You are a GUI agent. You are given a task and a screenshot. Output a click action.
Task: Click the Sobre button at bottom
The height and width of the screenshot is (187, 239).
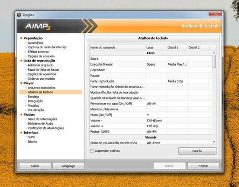pyautogui.click(x=35, y=166)
